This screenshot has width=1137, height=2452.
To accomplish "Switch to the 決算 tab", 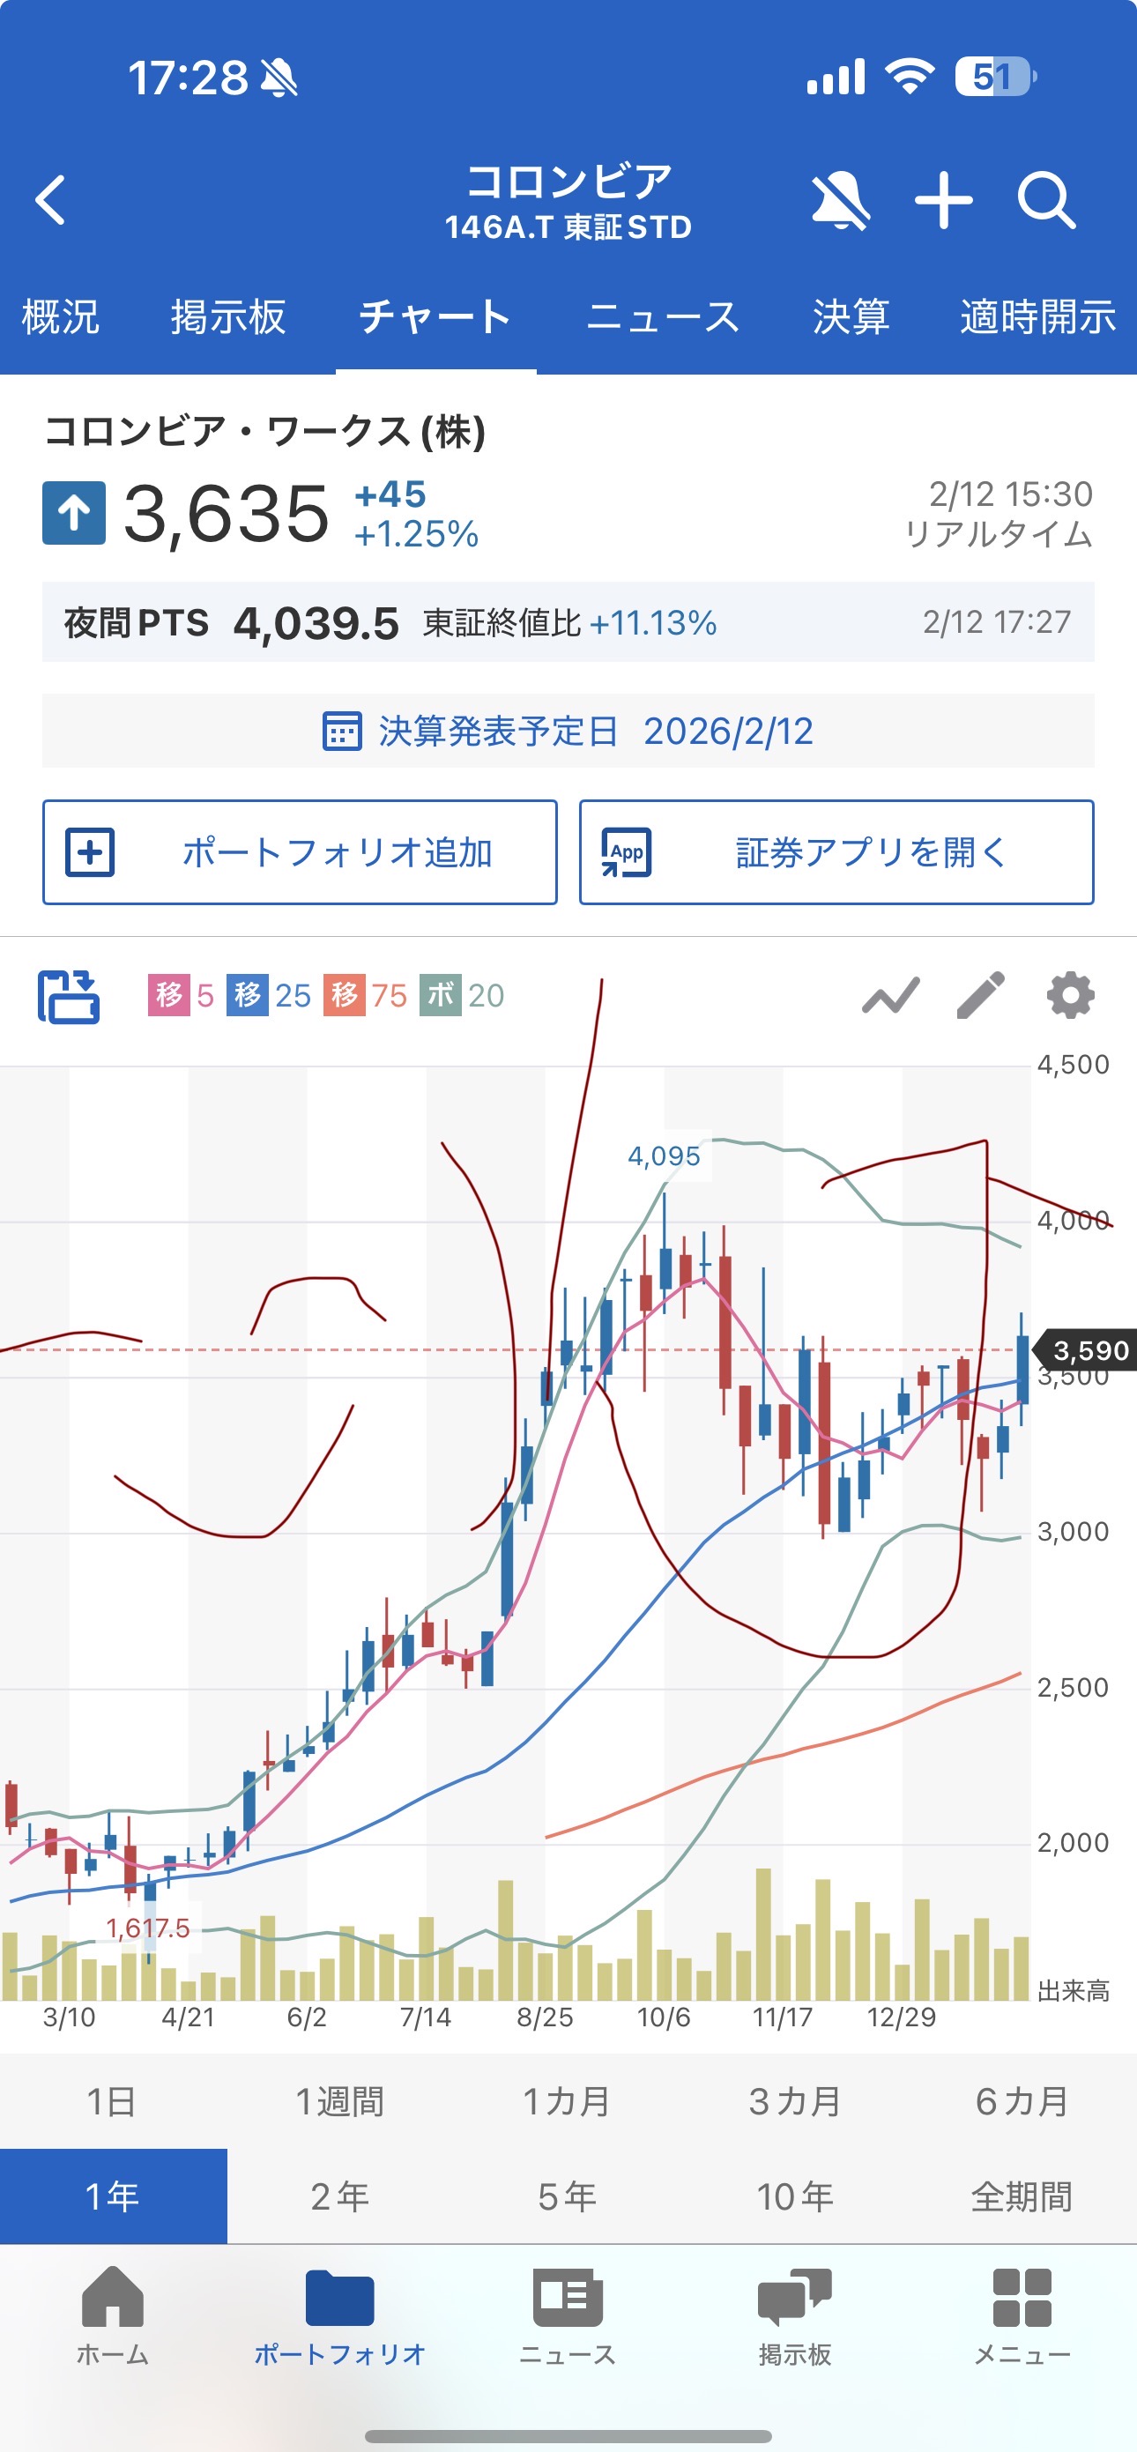I will click(x=851, y=317).
